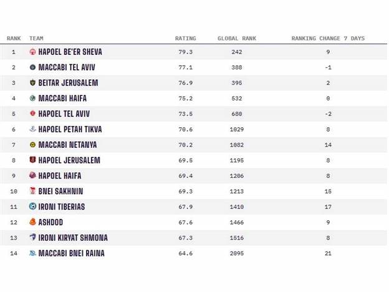This screenshot has height=292, width=389.
Task: Open Hapoel Petah Tikva team link
Action: click(70, 129)
